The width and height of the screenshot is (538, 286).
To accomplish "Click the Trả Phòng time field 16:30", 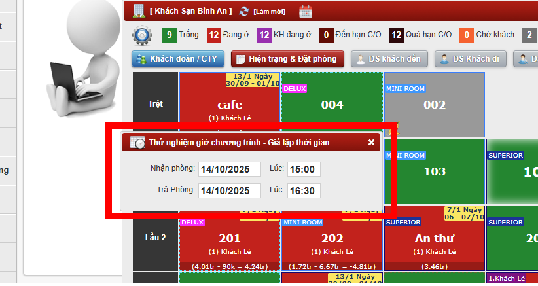I will point(304,190).
